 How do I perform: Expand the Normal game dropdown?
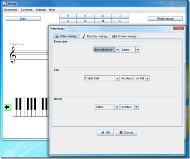(x=107, y=50)
